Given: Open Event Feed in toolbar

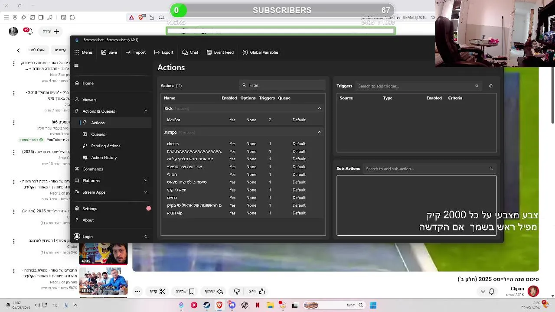Looking at the screenshot, I should (220, 52).
